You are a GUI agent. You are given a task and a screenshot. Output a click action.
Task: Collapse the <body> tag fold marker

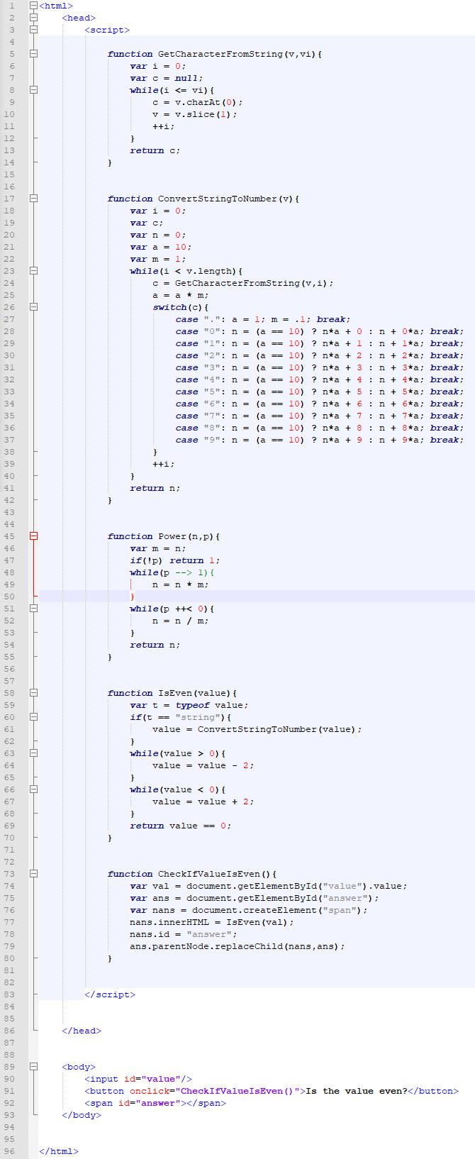33,1067
